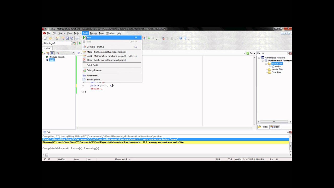Click the Build output horizontal scrollbar thumb

click(x=47, y=155)
